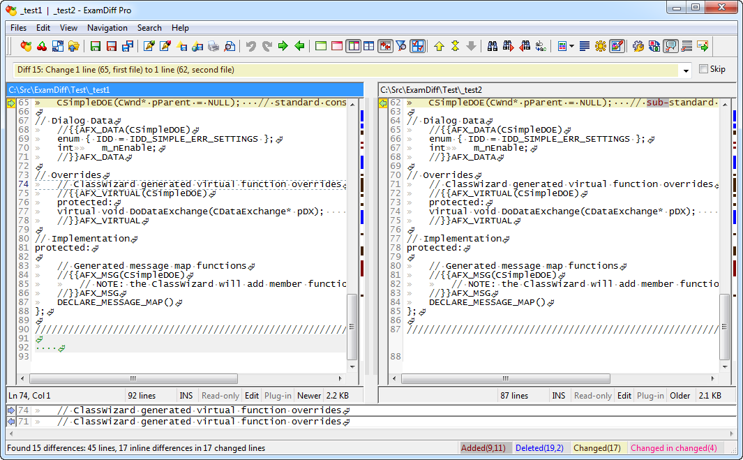This screenshot has height=460, width=743.
Task: Click the green left-pointing arrow icon
Action: tap(299, 46)
